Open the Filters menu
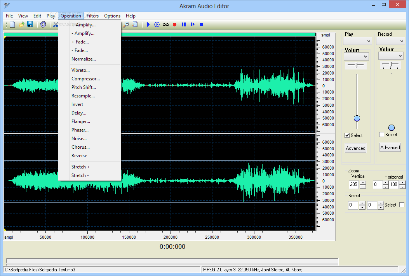Image resolution: width=409 pixels, height=276 pixels. tap(92, 16)
